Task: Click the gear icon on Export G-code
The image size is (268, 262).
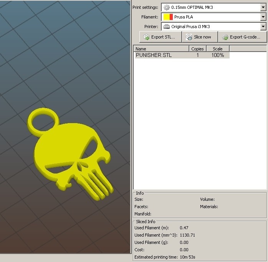Action: (x=225, y=37)
